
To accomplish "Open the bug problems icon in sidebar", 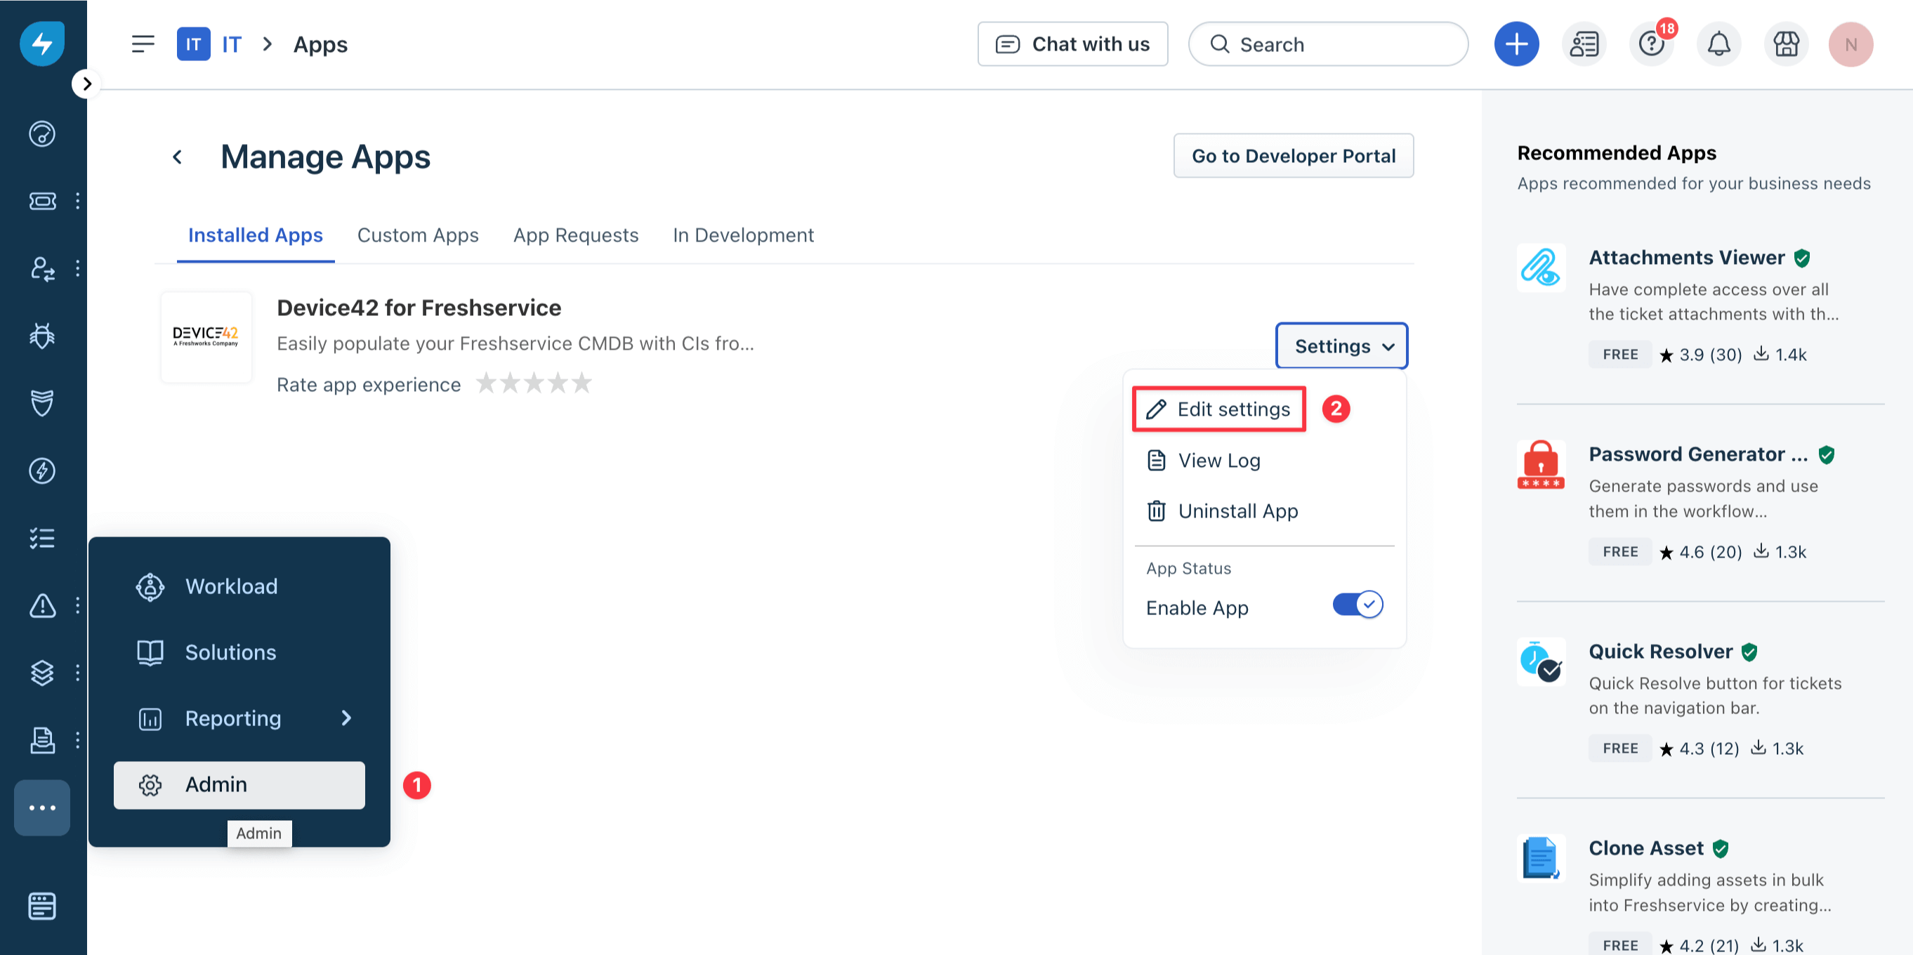I will pos(42,336).
